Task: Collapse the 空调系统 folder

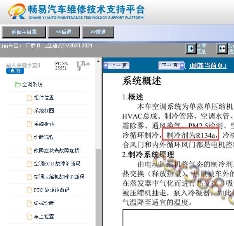Action: [32, 85]
